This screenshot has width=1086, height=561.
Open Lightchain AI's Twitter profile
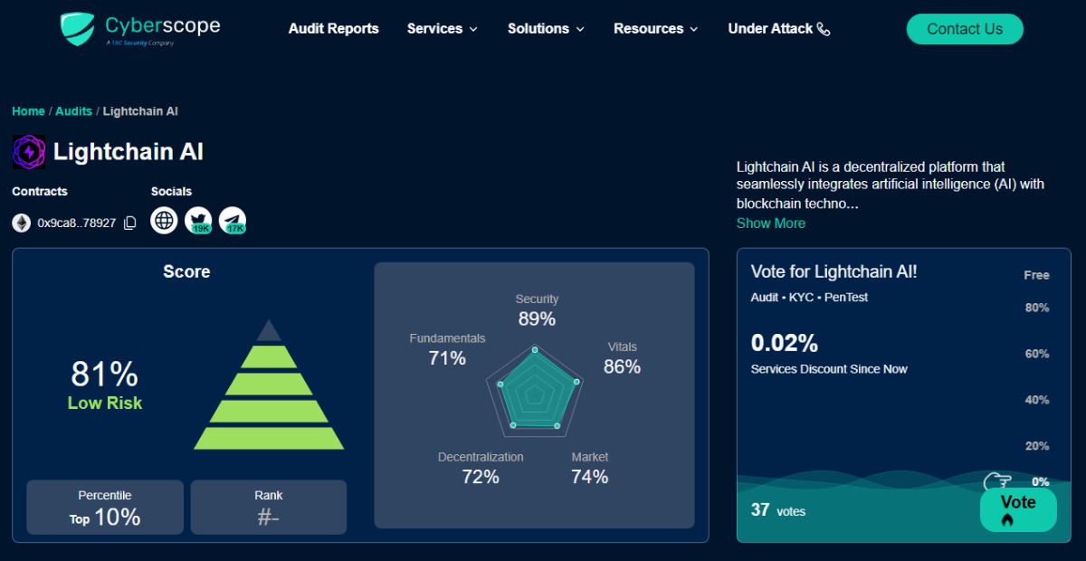tap(198, 220)
